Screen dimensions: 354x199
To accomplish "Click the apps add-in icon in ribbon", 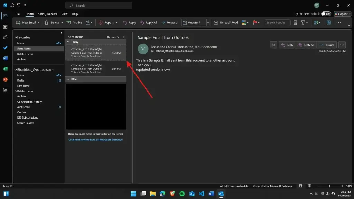I will point(329,22).
